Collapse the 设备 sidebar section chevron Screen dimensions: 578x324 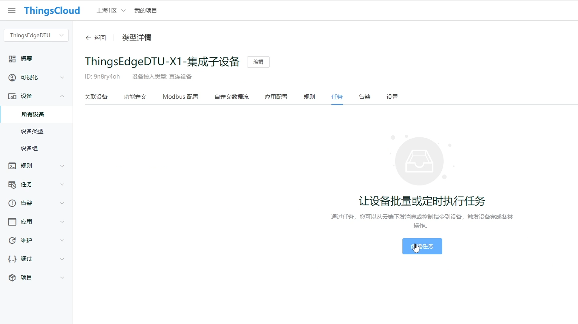pos(62,96)
